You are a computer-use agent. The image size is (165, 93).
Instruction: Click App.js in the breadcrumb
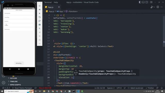coord(52,11)
